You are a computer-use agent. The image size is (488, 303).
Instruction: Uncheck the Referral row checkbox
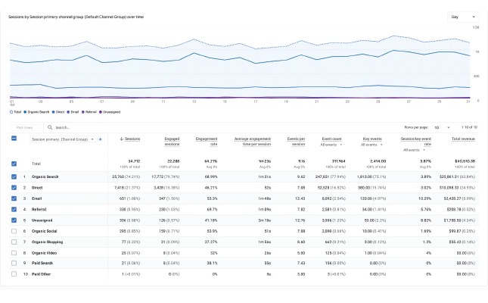coord(14,210)
